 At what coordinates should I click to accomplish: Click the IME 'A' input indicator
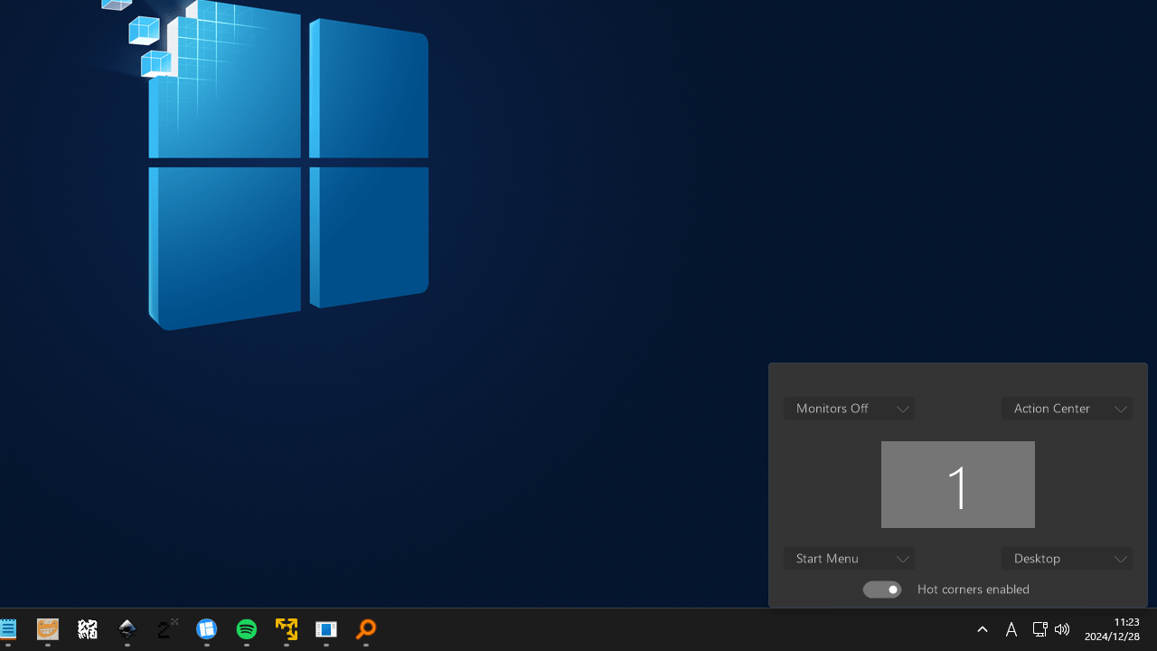(1011, 629)
